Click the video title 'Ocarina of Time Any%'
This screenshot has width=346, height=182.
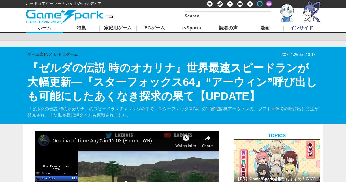tap(102, 141)
